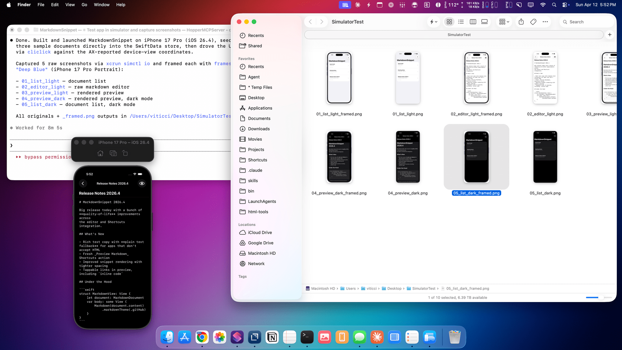Open the More options ellipsis menu
The height and width of the screenshot is (350, 622).
(x=545, y=22)
